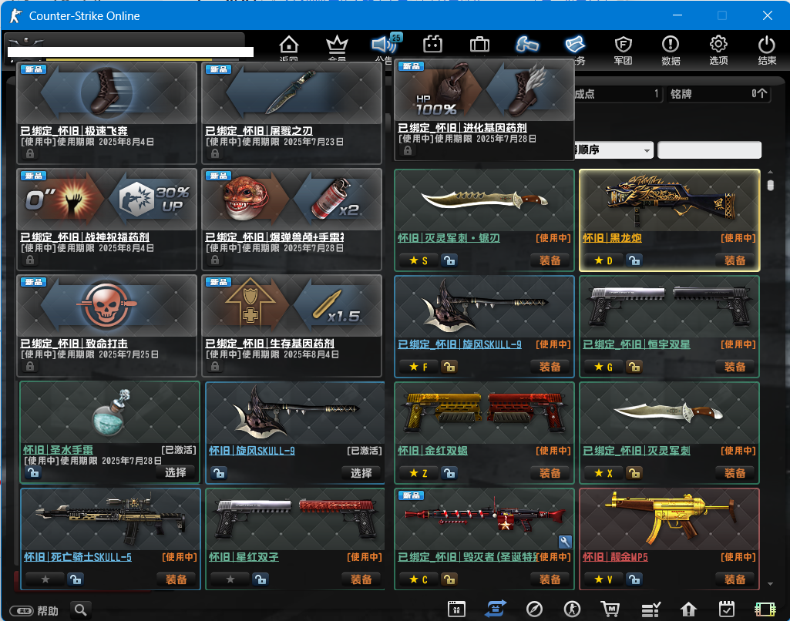790x621 pixels.
Task: Click the search input field beside sort dropdown
Action: (x=709, y=150)
